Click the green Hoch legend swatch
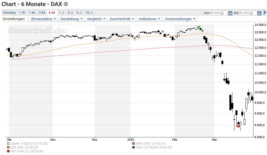The height and width of the screenshot is (155, 267). (133, 147)
